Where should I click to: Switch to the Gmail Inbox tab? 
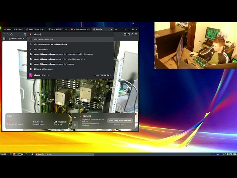(x=13, y=29)
